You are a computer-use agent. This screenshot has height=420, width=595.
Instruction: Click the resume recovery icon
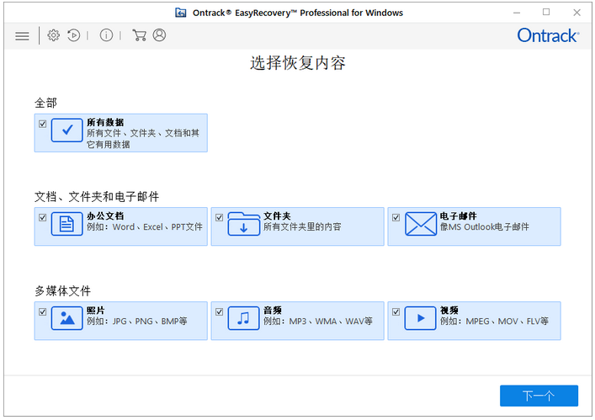[74, 35]
